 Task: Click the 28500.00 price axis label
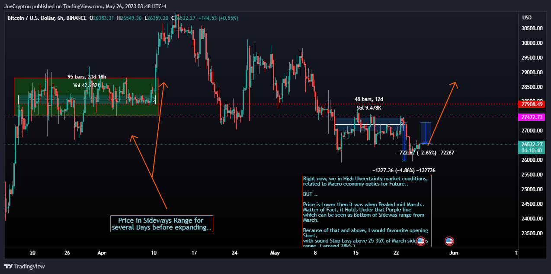(532, 87)
